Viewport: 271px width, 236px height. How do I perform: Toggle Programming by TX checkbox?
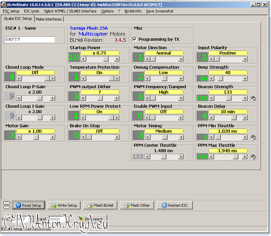[x=134, y=39]
